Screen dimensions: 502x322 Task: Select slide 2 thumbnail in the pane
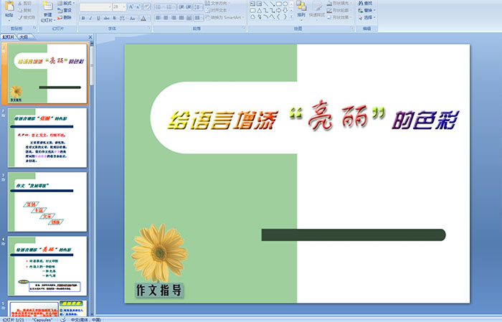[47, 138]
